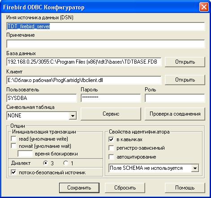
Task: Click Проверка соединения button
Action: click(x=175, y=114)
